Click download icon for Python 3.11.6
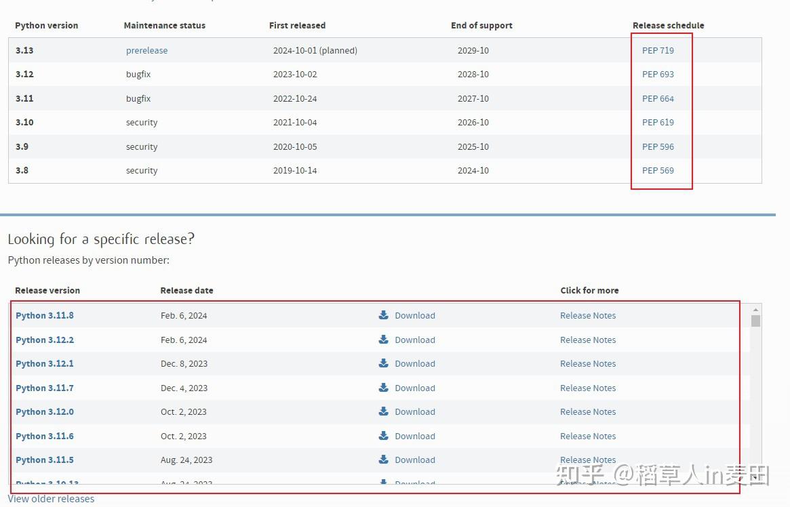The image size is (790, 507). 383,436
